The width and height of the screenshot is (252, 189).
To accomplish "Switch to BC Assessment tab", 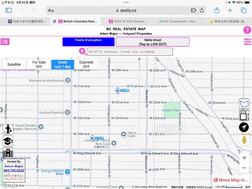I will click(x=178, y=21).
